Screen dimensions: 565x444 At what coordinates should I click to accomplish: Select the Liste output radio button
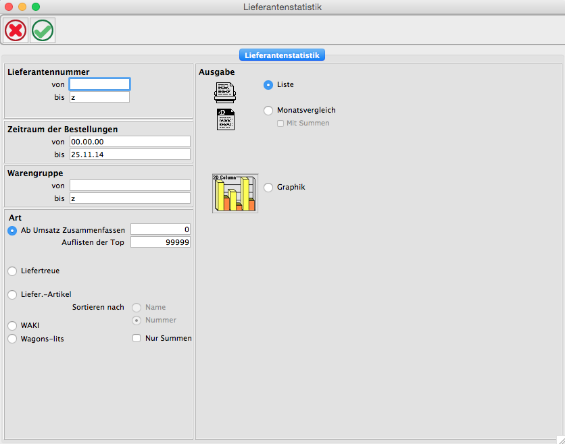coord(268,85)
